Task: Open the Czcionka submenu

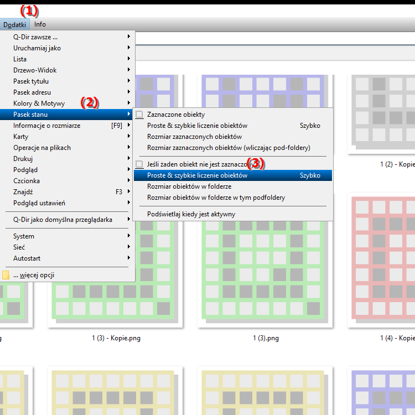Action: [68, 181]
